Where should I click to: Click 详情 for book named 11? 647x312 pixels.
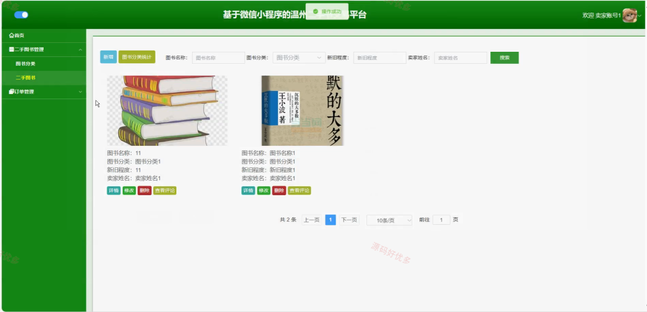[x=114, y=191]
